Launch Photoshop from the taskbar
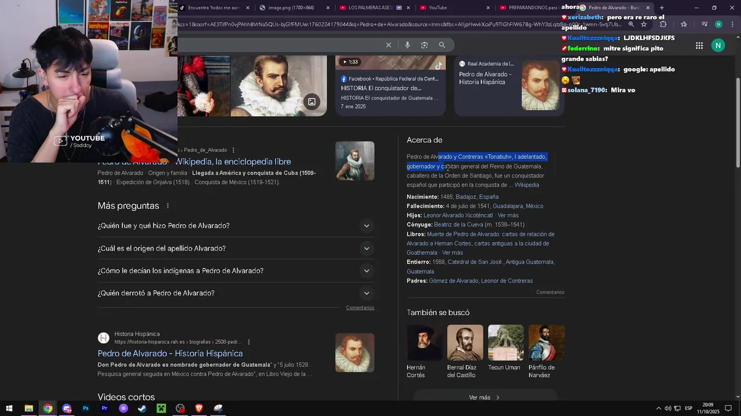This screenshot has width=741, height=416. (x=86, y=408)
